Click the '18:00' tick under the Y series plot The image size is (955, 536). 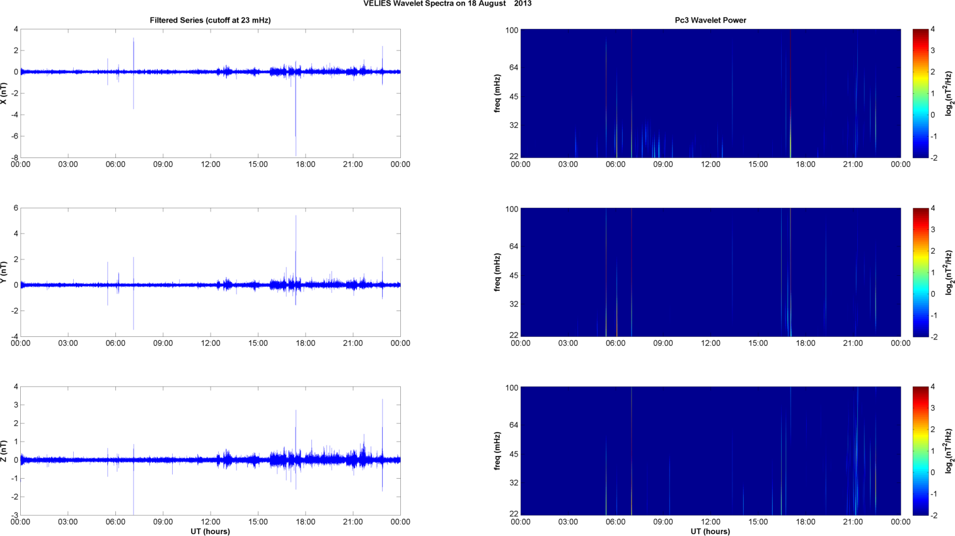(306, 343)
